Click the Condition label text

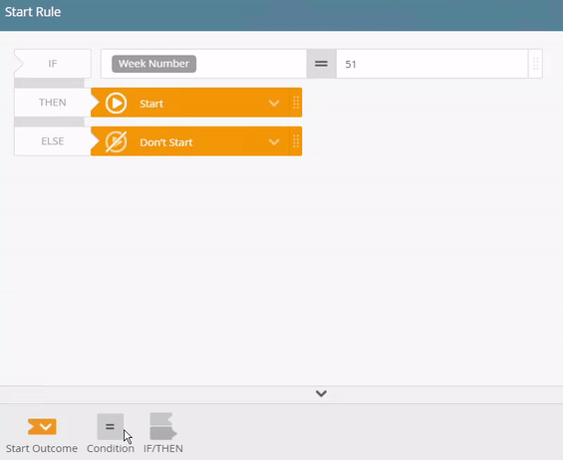tap(111, 448)
